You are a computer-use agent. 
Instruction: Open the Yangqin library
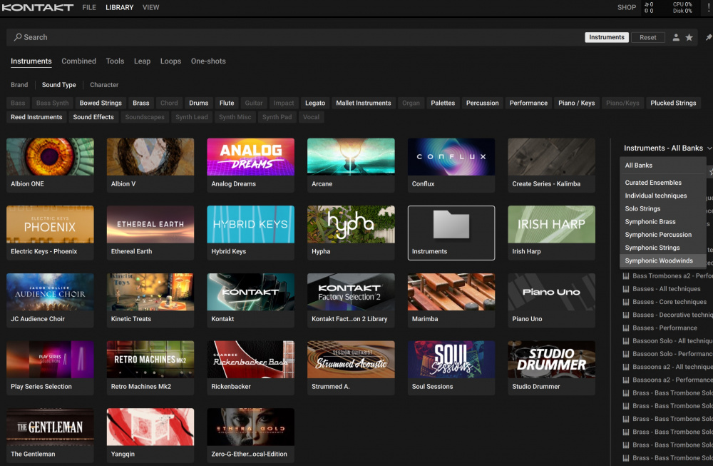pyautogui.click(x=150, y=435)
